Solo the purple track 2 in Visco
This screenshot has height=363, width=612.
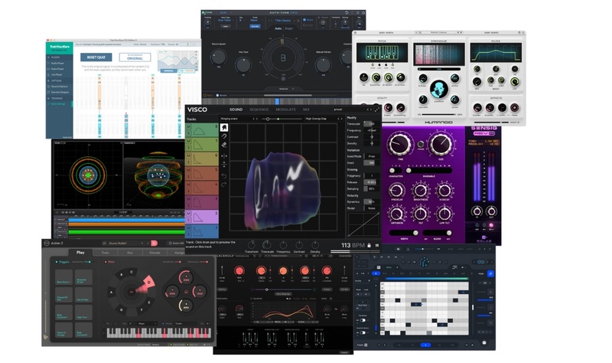[x=188, y=218]
